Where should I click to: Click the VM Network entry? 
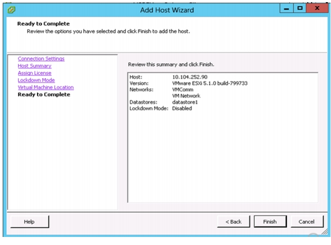186,96
